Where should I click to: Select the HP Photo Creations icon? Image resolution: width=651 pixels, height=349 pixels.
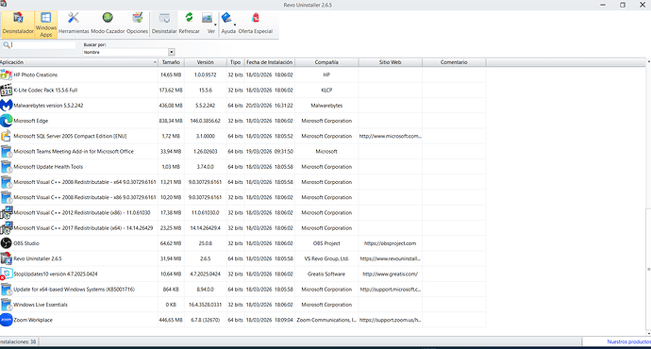(x=7, y=75)
